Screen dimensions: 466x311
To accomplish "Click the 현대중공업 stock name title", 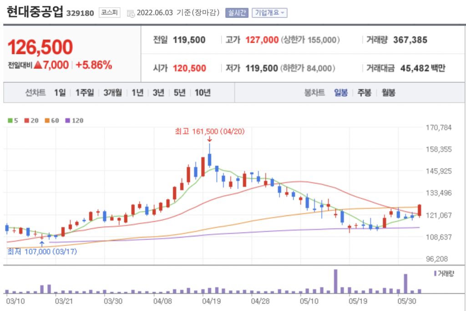I will (x=35, y=12).
